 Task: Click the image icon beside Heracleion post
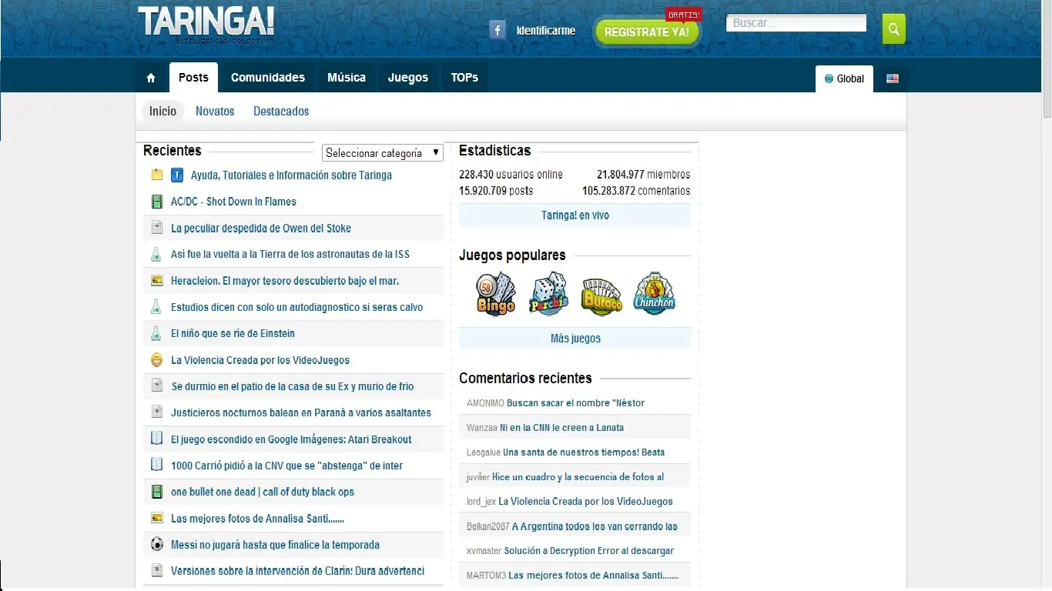pyautogui.click(x=157, y=281)
